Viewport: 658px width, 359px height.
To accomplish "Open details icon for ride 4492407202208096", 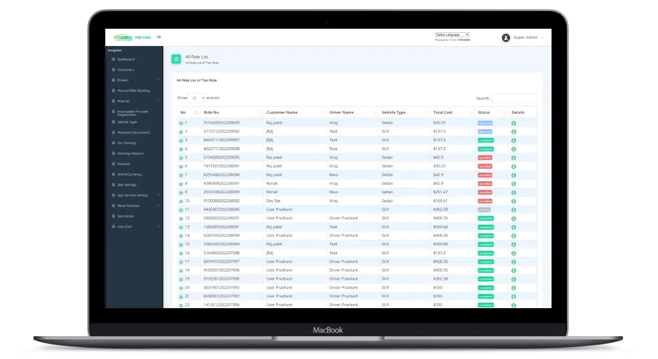I will coord(514,210).
